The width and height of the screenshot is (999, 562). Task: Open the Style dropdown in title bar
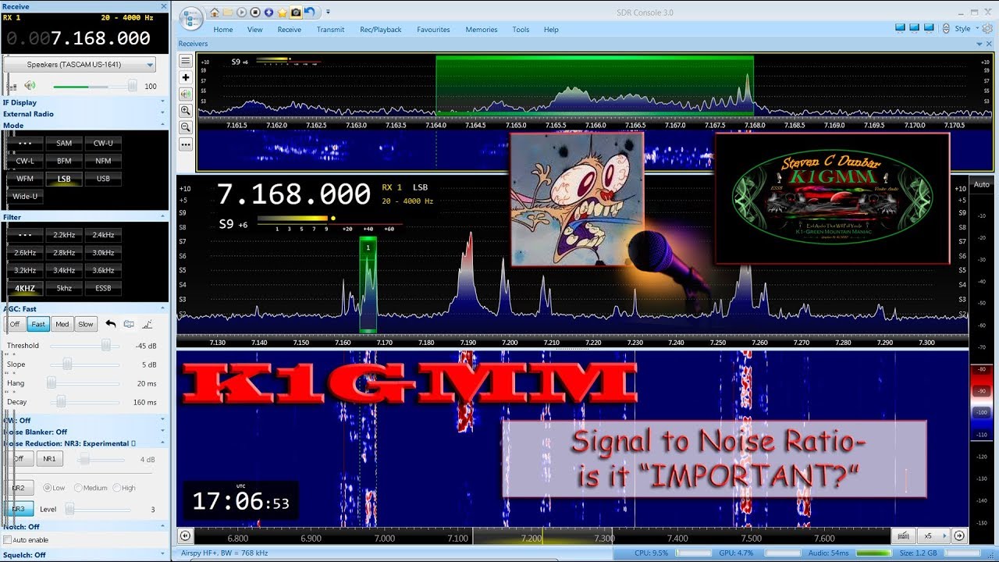[966, 29]
